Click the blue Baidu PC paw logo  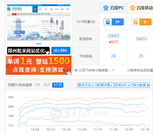(x=106, y=8)
